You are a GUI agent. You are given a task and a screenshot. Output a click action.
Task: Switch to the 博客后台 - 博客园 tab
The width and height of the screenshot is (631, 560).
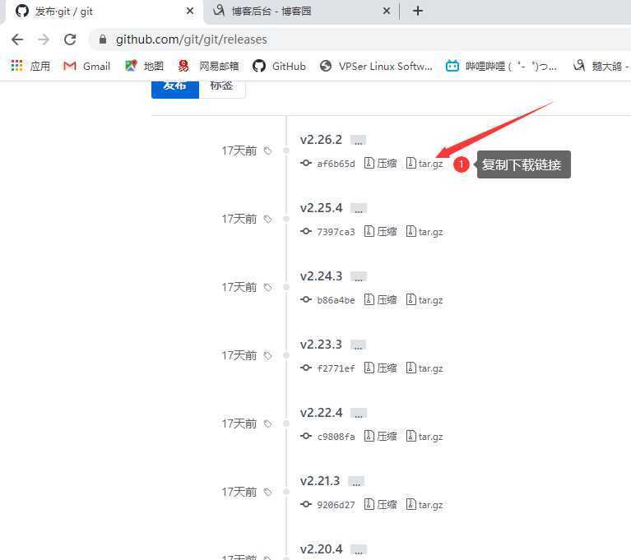(302, 12)
